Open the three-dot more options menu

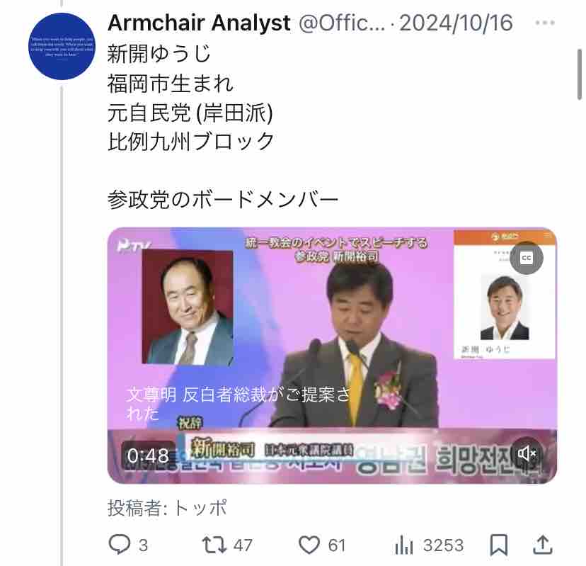click(x=545, y=23)
